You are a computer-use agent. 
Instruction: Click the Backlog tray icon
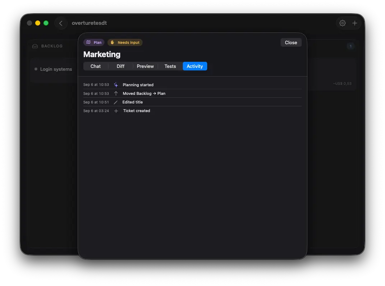[x=35, y=46]
